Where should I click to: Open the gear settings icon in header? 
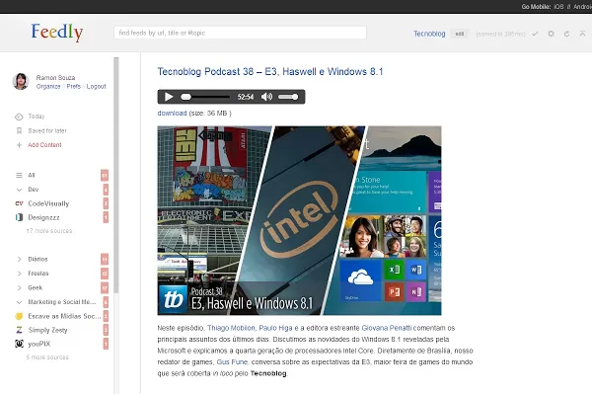(552, 34)
